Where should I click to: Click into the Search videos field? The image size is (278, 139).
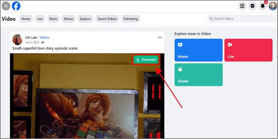(242, 19)
